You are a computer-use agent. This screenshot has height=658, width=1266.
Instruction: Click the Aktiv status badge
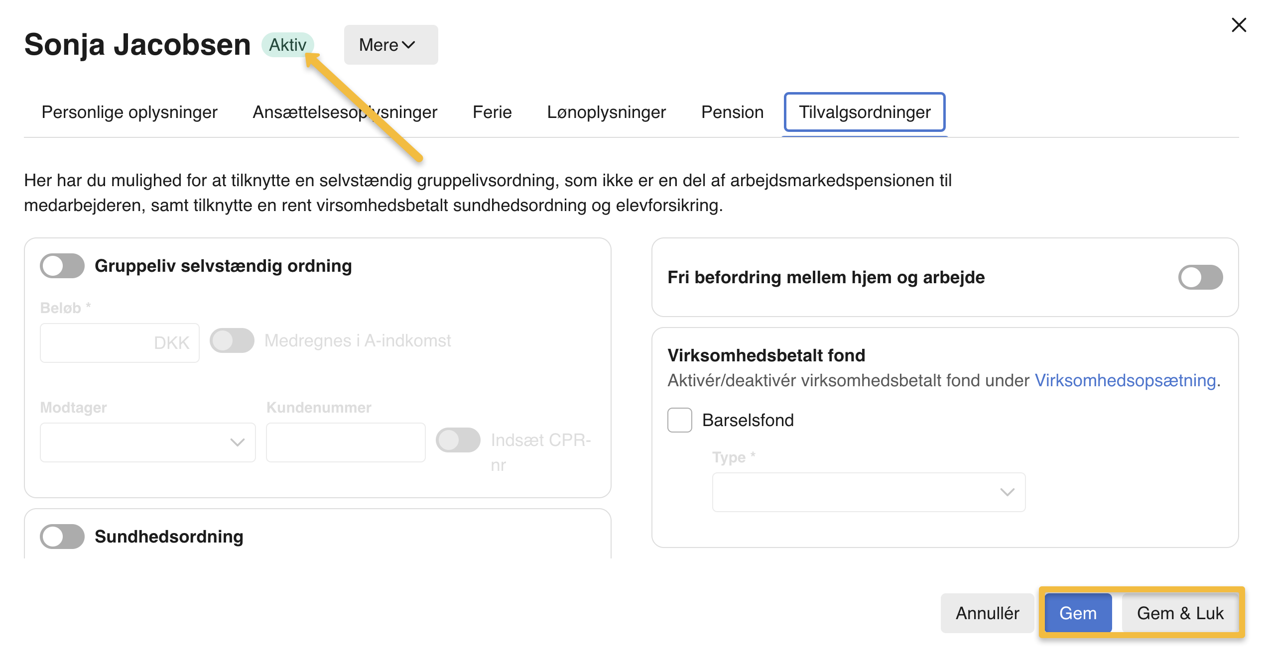pyautogui.click(x=287, y=45)
